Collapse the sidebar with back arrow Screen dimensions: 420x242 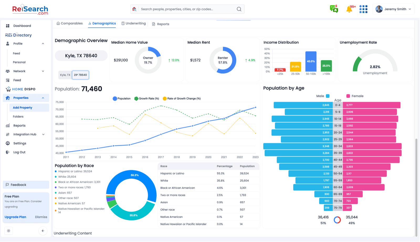click(x=43, y=231)
